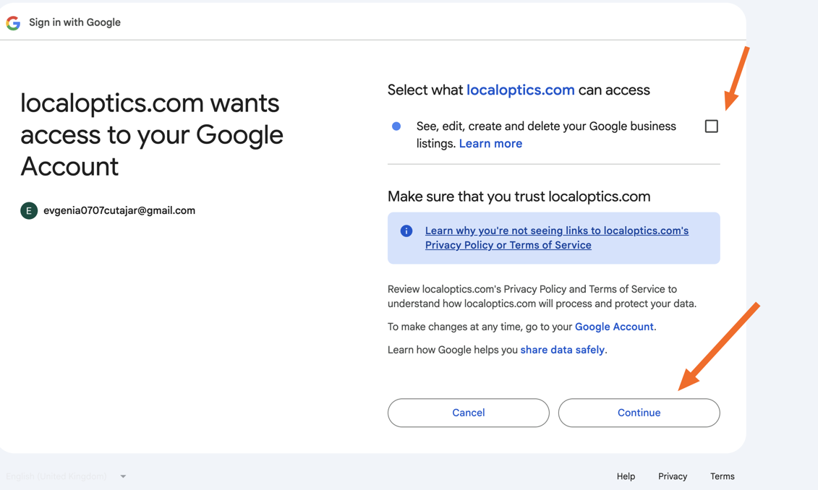Click the Sign in with Google header text
The image size is (818, 490).
point(74,22)
